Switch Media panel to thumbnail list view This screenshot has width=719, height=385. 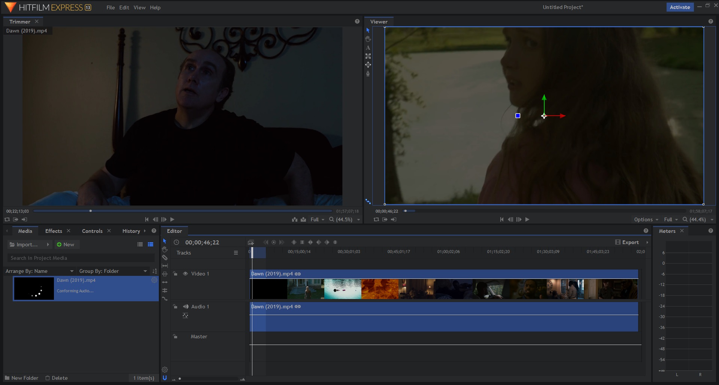coord(151,244)
